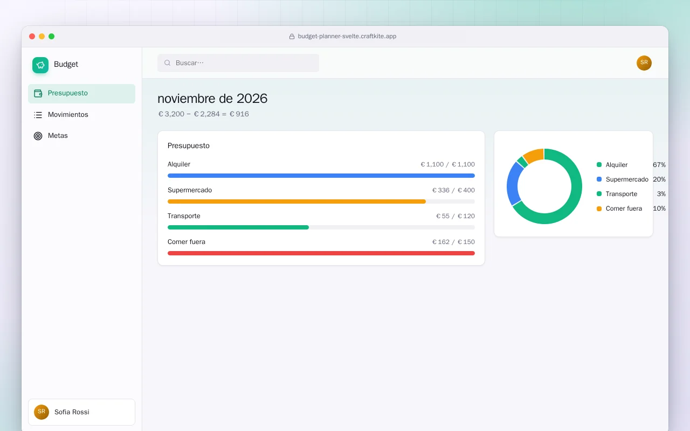Viewport: 690px width, 431px height.
Task: Click the € 162 / € 150 amount
Action: 453,242
